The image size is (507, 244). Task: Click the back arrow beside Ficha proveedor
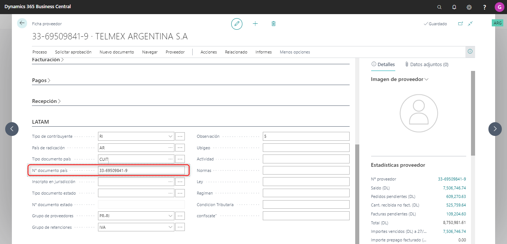click(22, 23)
